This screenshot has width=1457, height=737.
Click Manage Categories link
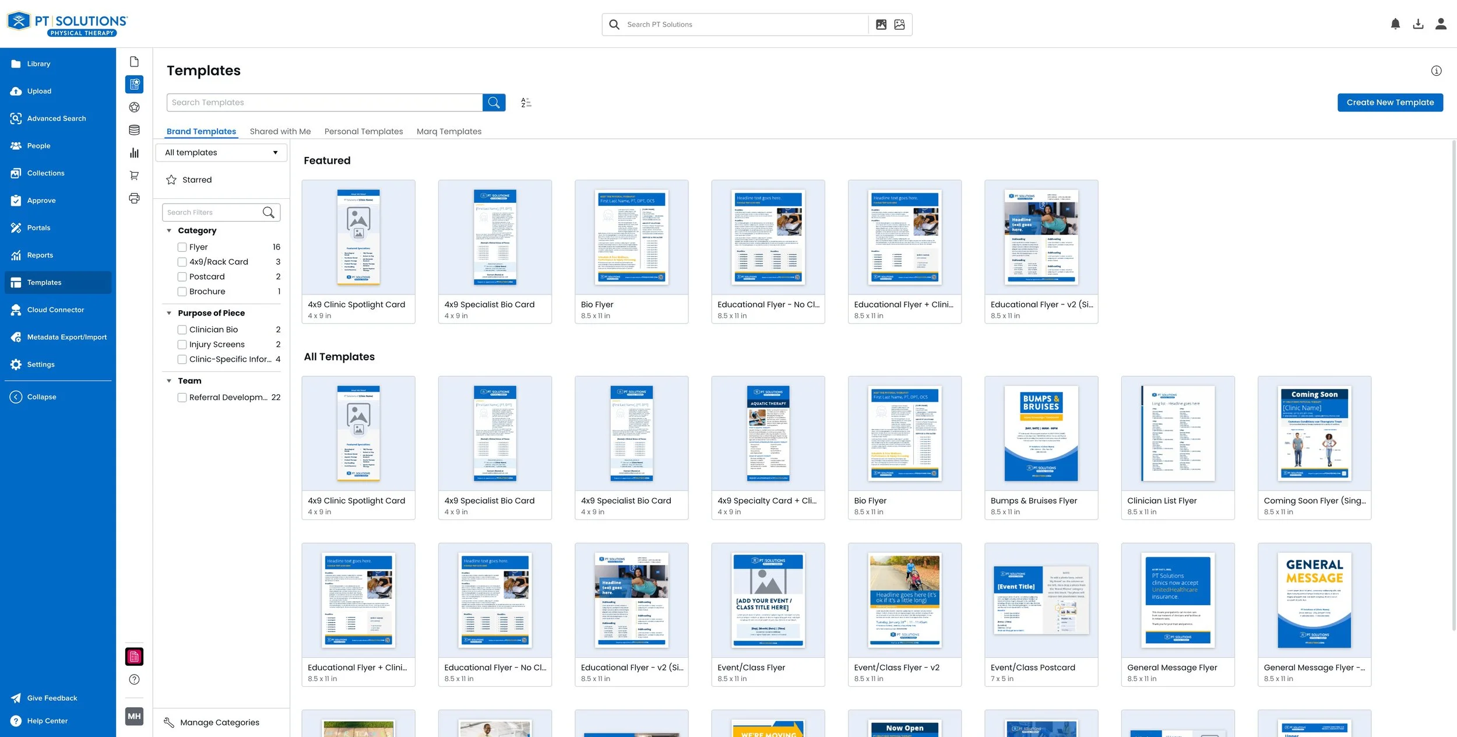point(219,722)
